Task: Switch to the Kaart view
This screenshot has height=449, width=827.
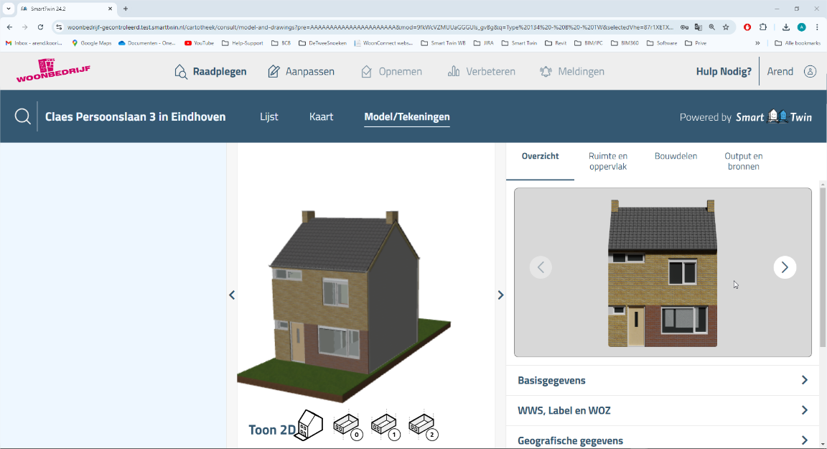Action: [321, 116]
